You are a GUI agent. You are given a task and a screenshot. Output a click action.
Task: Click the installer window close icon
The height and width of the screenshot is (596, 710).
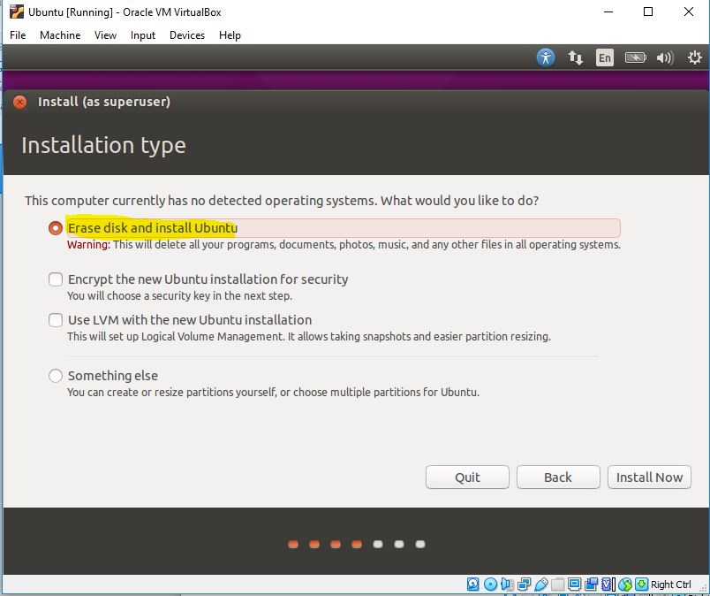coord(19,102)
